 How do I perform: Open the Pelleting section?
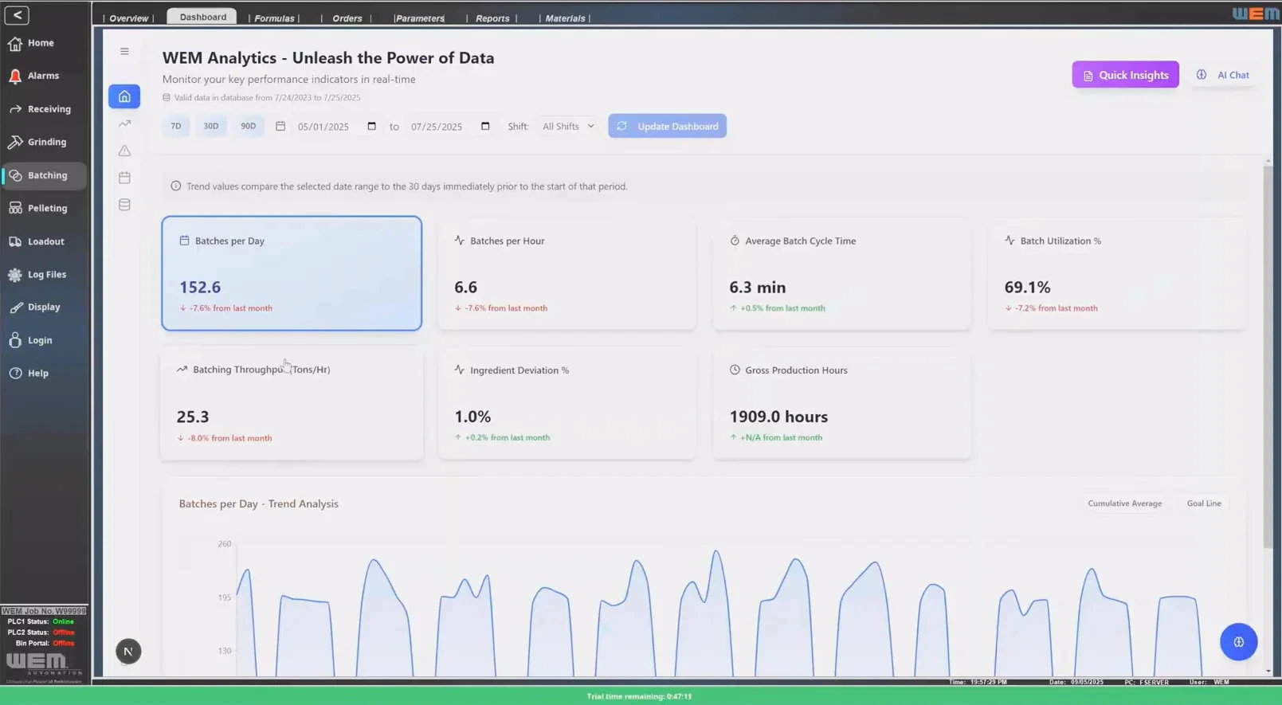tap(38, 208)
